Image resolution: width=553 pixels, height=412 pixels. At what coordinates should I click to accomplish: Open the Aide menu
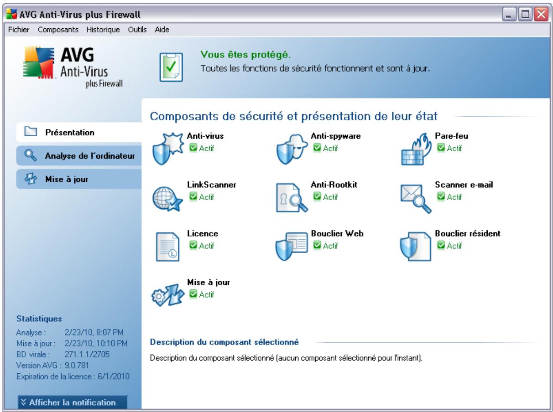coord(162,30)
